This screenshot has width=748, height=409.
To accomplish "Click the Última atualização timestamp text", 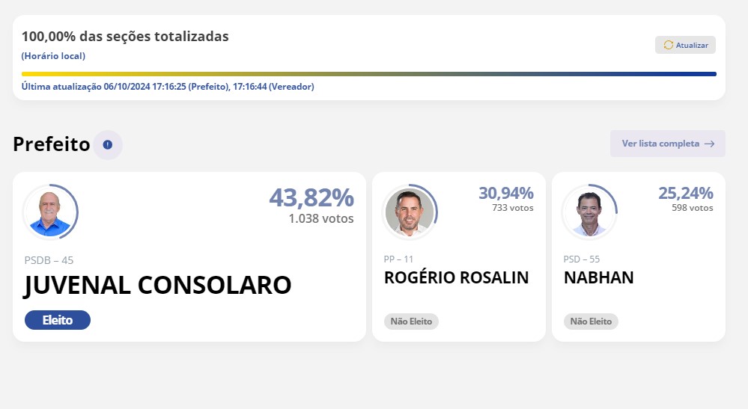I will [x=168, y=87].
